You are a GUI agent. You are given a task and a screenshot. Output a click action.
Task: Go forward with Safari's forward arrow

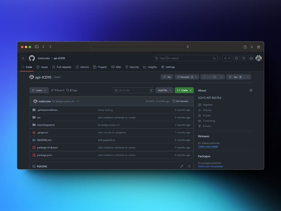[x=50, y=47]
